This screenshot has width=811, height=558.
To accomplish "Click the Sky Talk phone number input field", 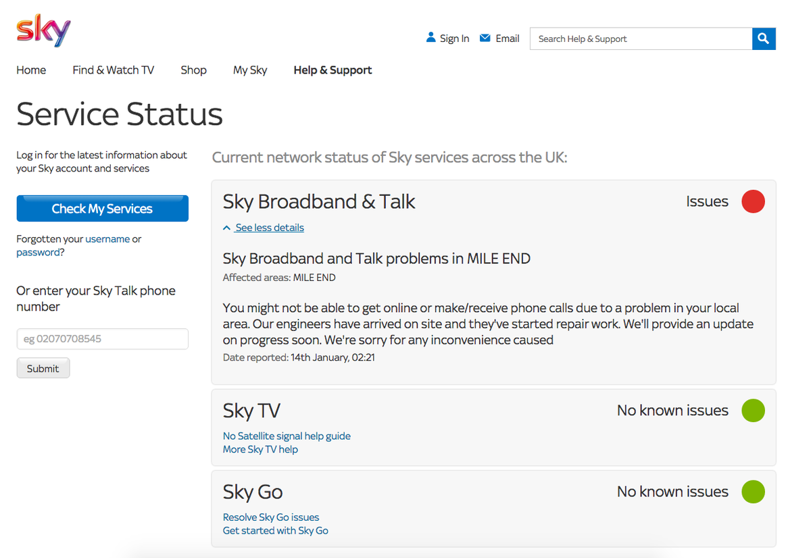I will click(x=102, y=338).
